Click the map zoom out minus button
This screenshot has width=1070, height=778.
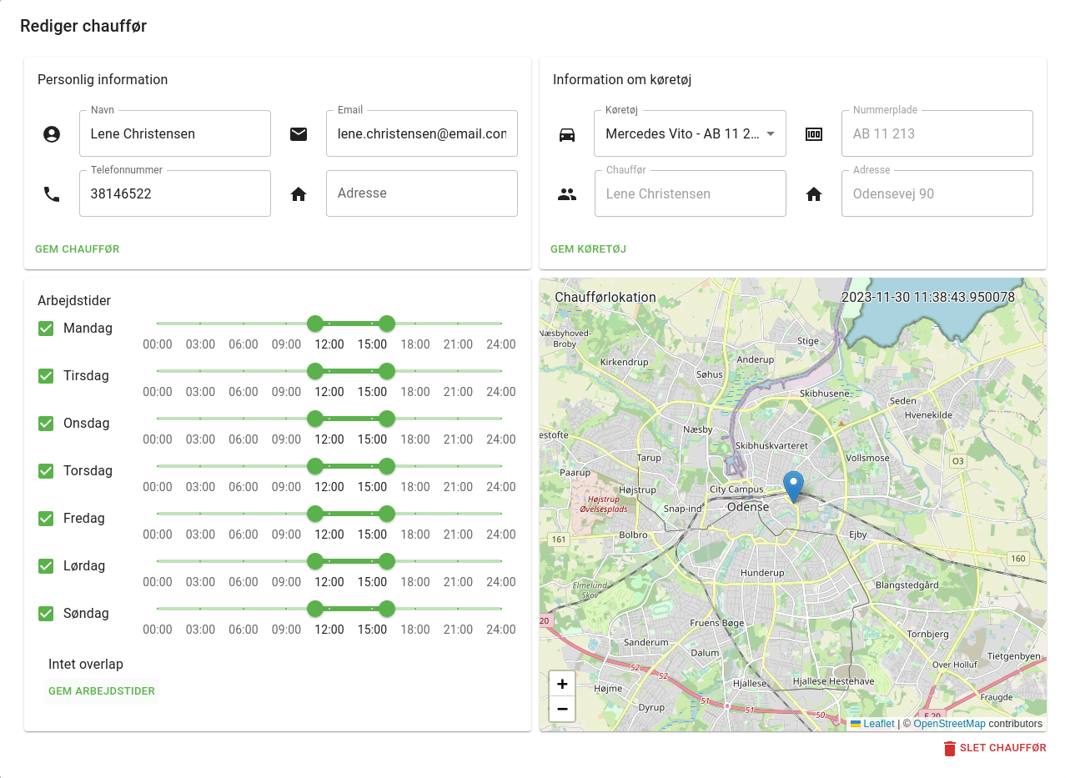click(562, 709)
